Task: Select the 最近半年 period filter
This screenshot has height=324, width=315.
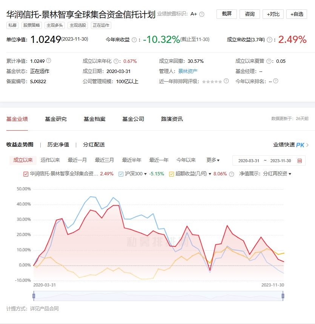Action: click(132, 160)
